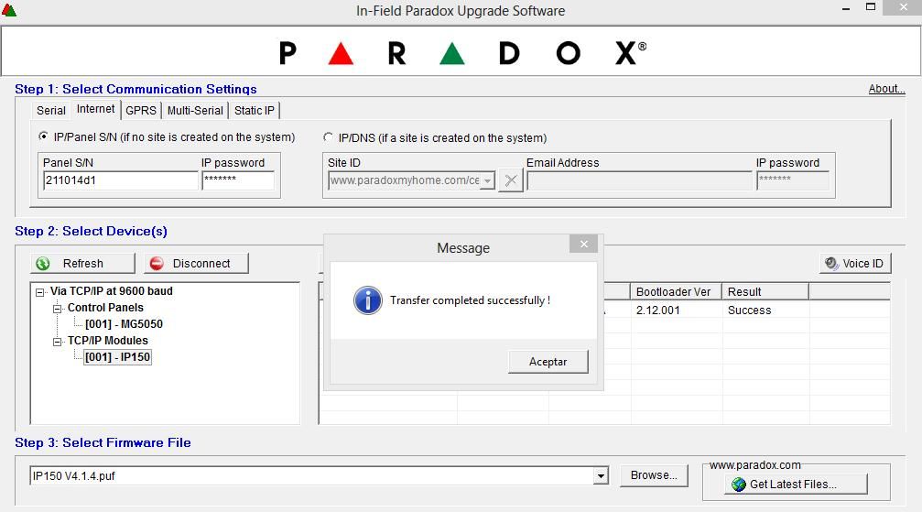922x512 pixels.
Task: Click the Email Address field
Action: (640, 180)
